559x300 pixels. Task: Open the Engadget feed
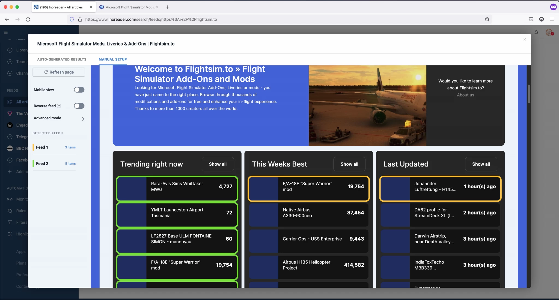(10, 125)
